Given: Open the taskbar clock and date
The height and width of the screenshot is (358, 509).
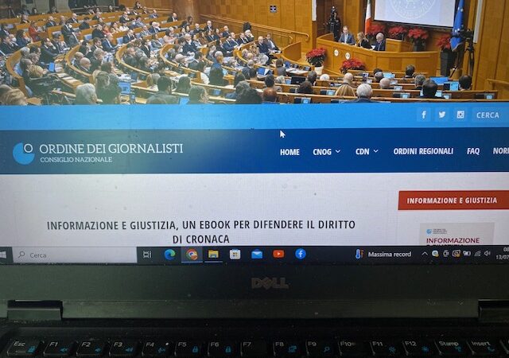Looking at the screenshot, I should pyautogui.click(x=503, y=253).
